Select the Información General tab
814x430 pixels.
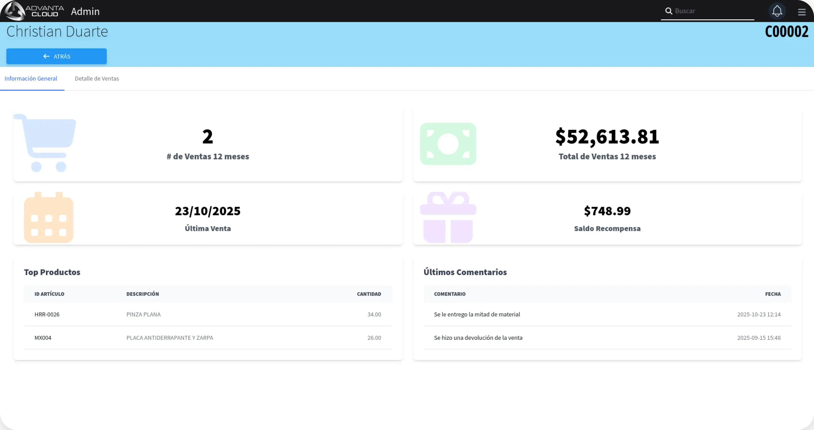tap(31, 79)
